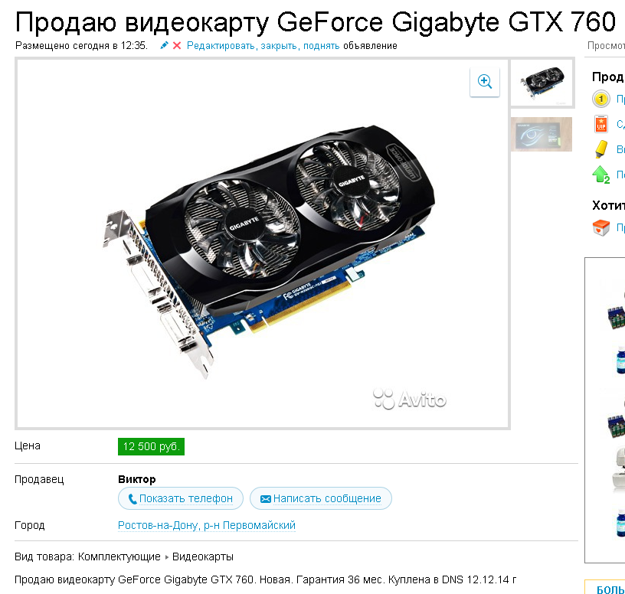Click the red gift box icon
The width and height of the screenshot is (625, 594).
601,228
